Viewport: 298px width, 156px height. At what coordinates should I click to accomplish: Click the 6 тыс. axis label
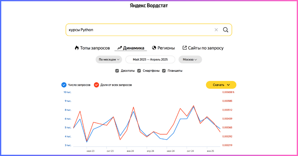click(x=68, y=119)
